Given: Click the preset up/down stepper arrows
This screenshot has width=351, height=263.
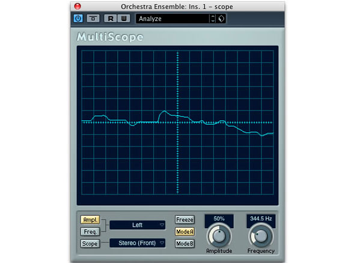Looking at the screenshot, I should (213, 19).
